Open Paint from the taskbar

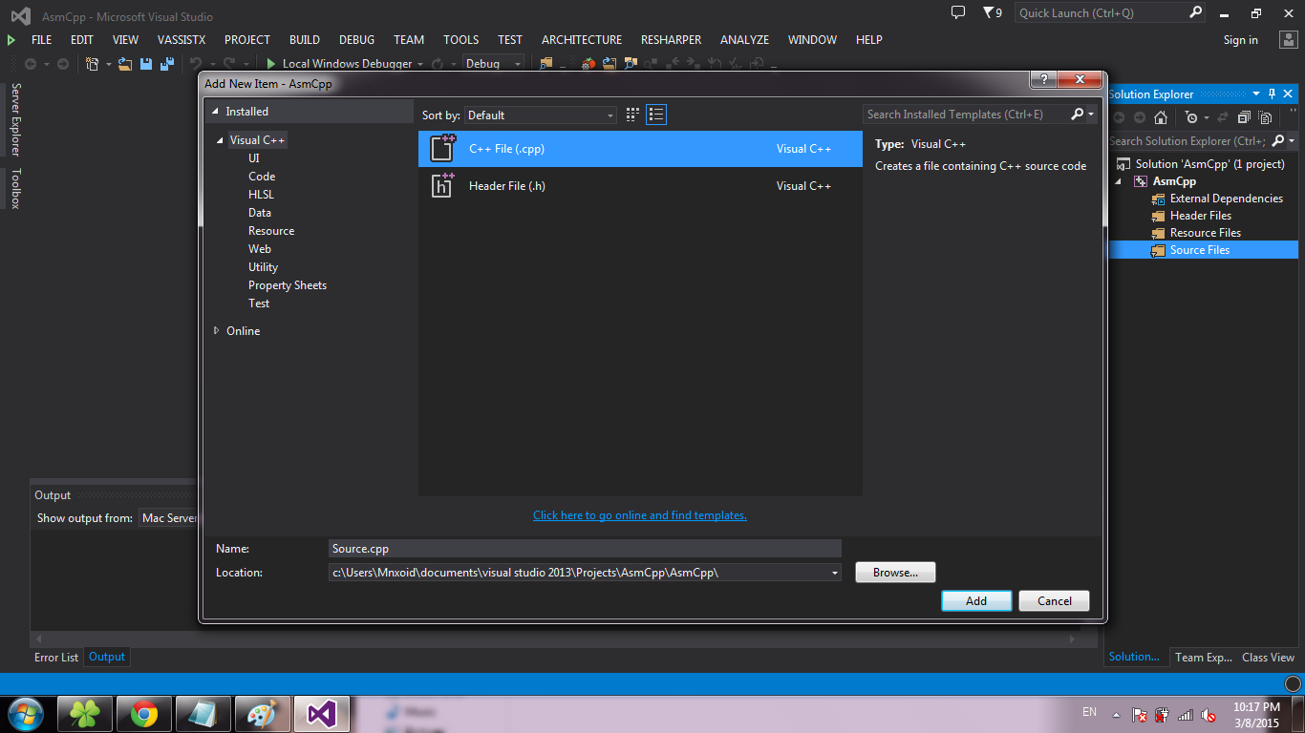point(262,714)
